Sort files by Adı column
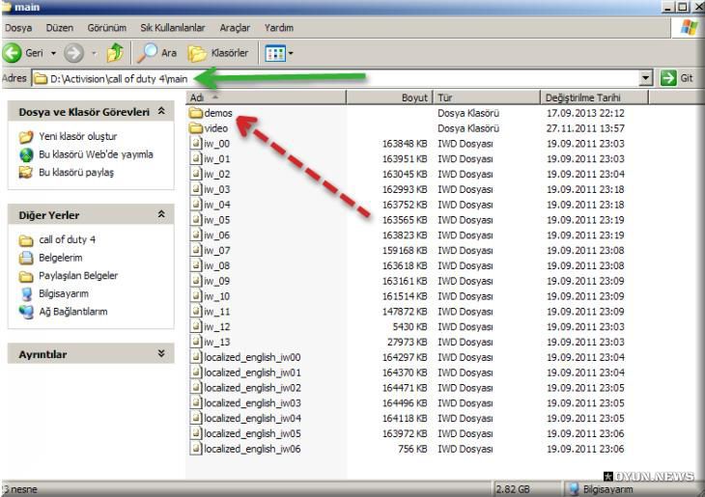The width and height of the screenshot is (705, 497). point(266,97)
